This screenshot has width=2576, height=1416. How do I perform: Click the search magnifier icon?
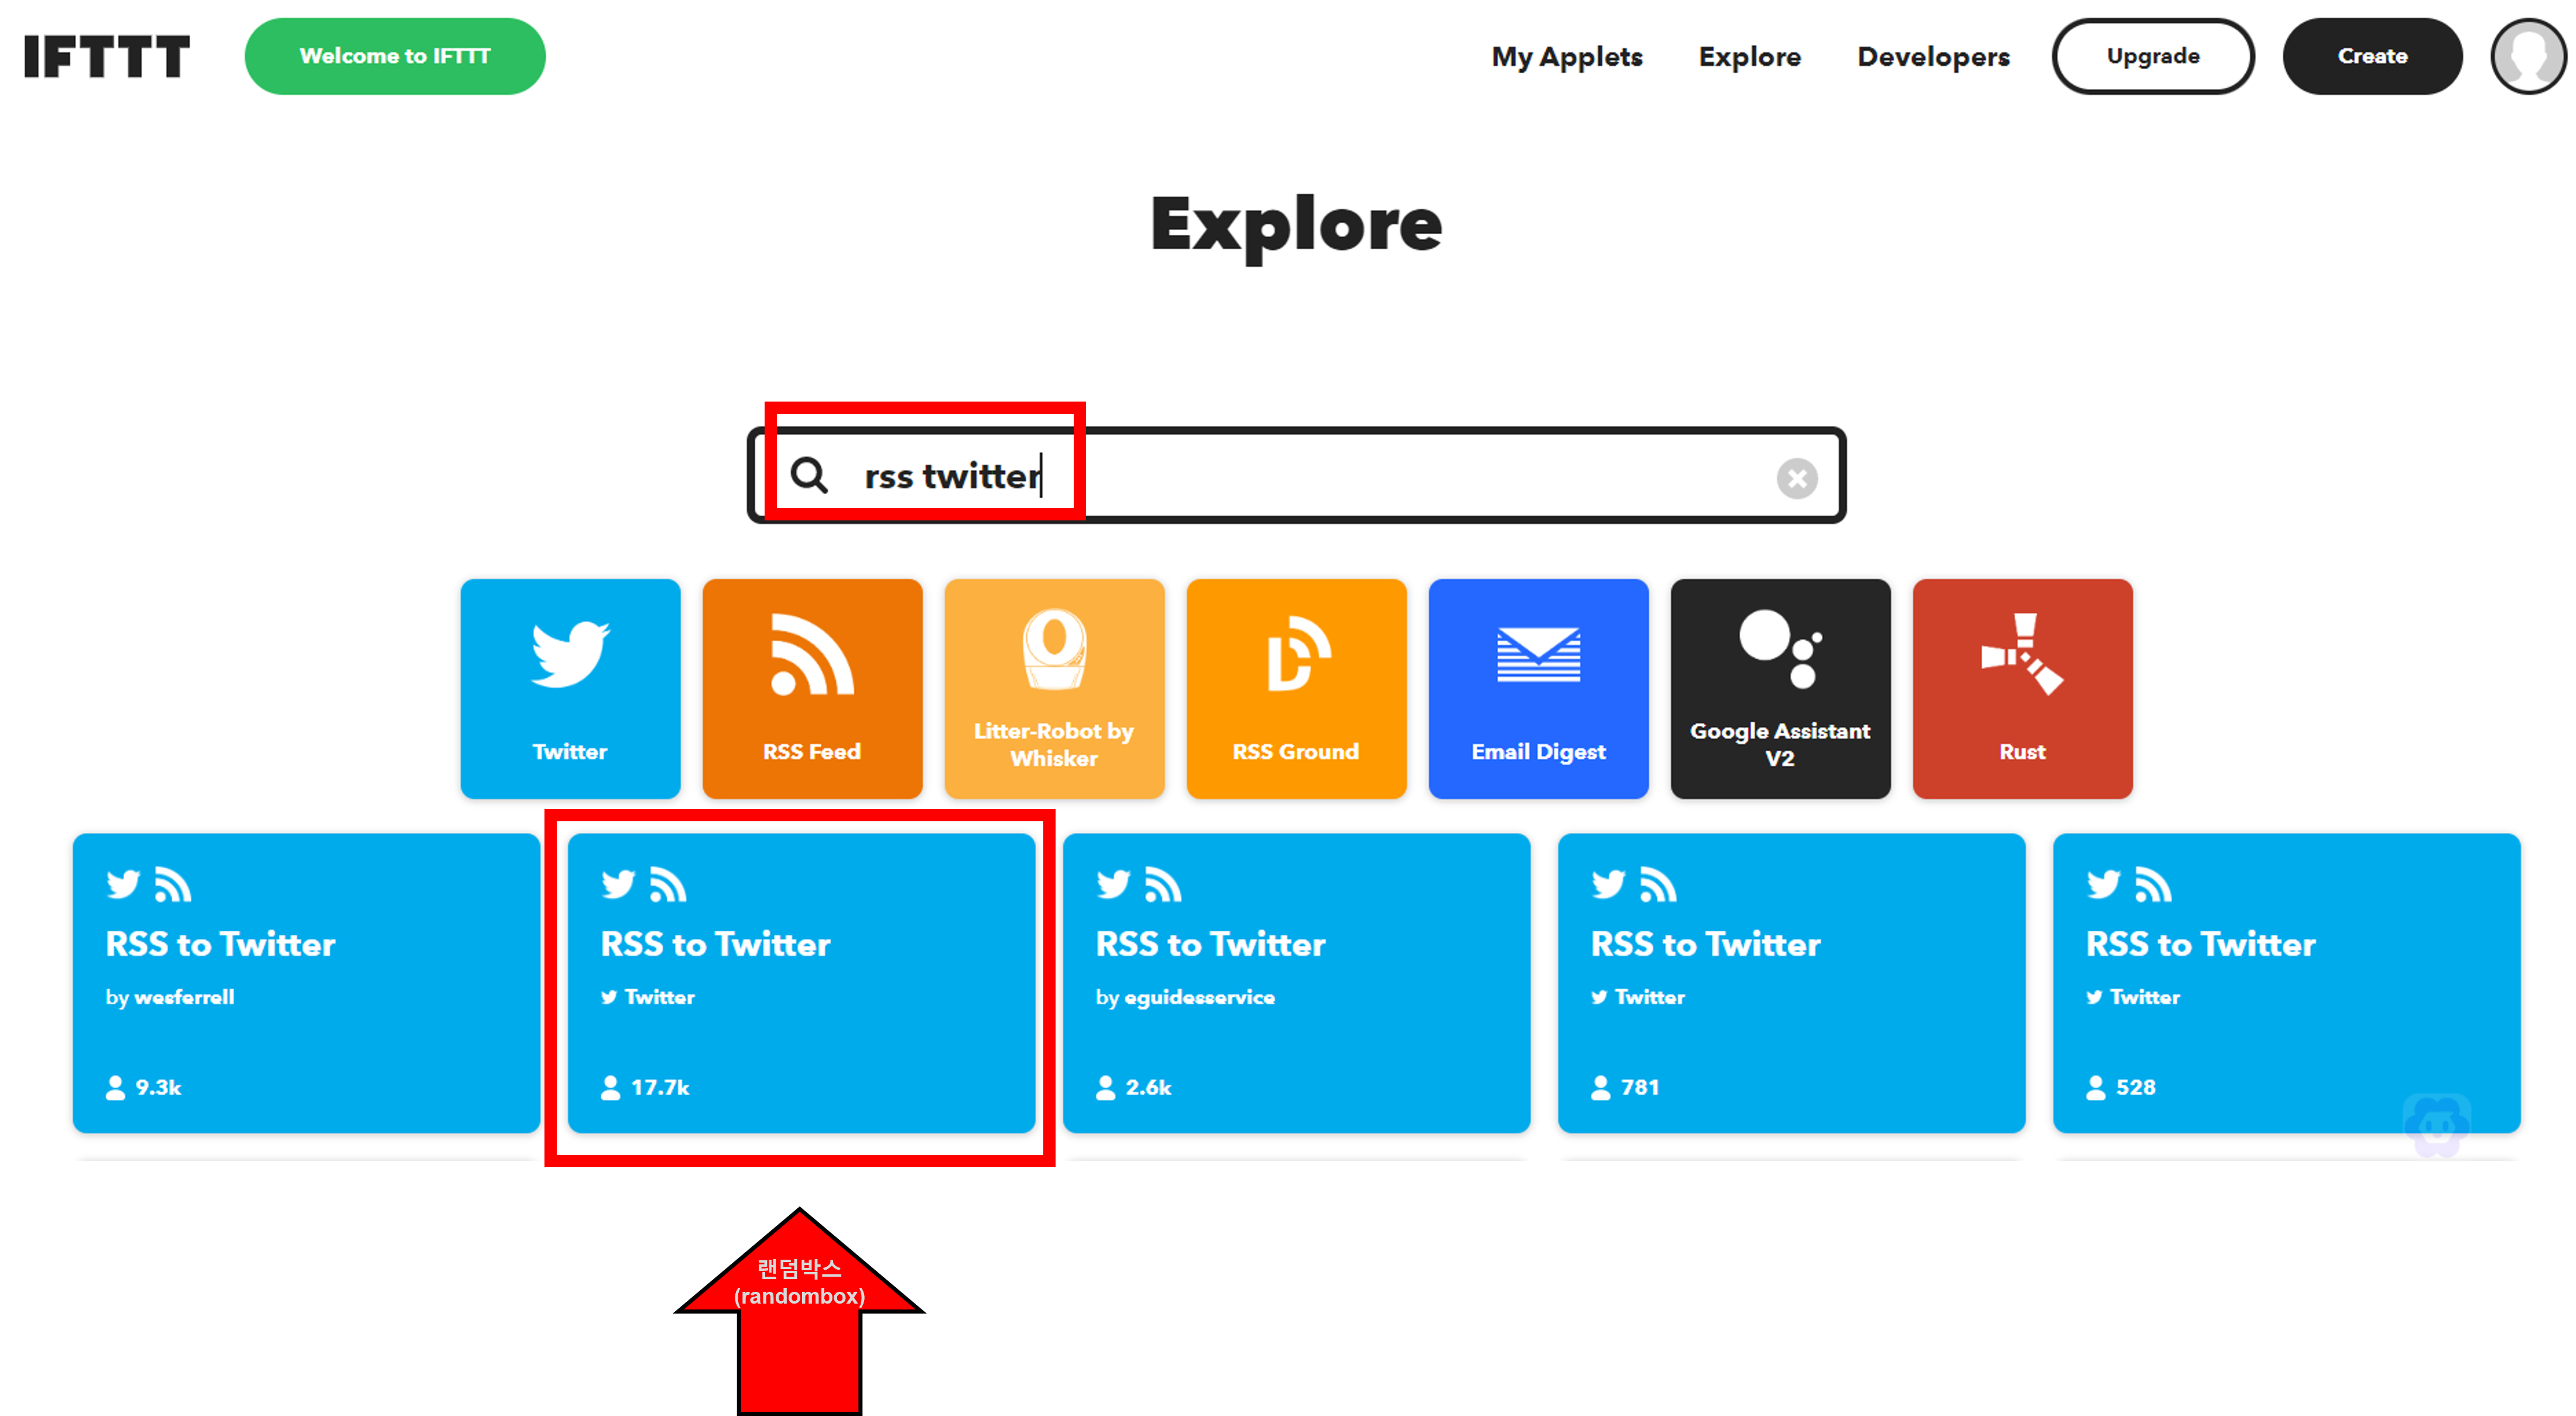809,475
